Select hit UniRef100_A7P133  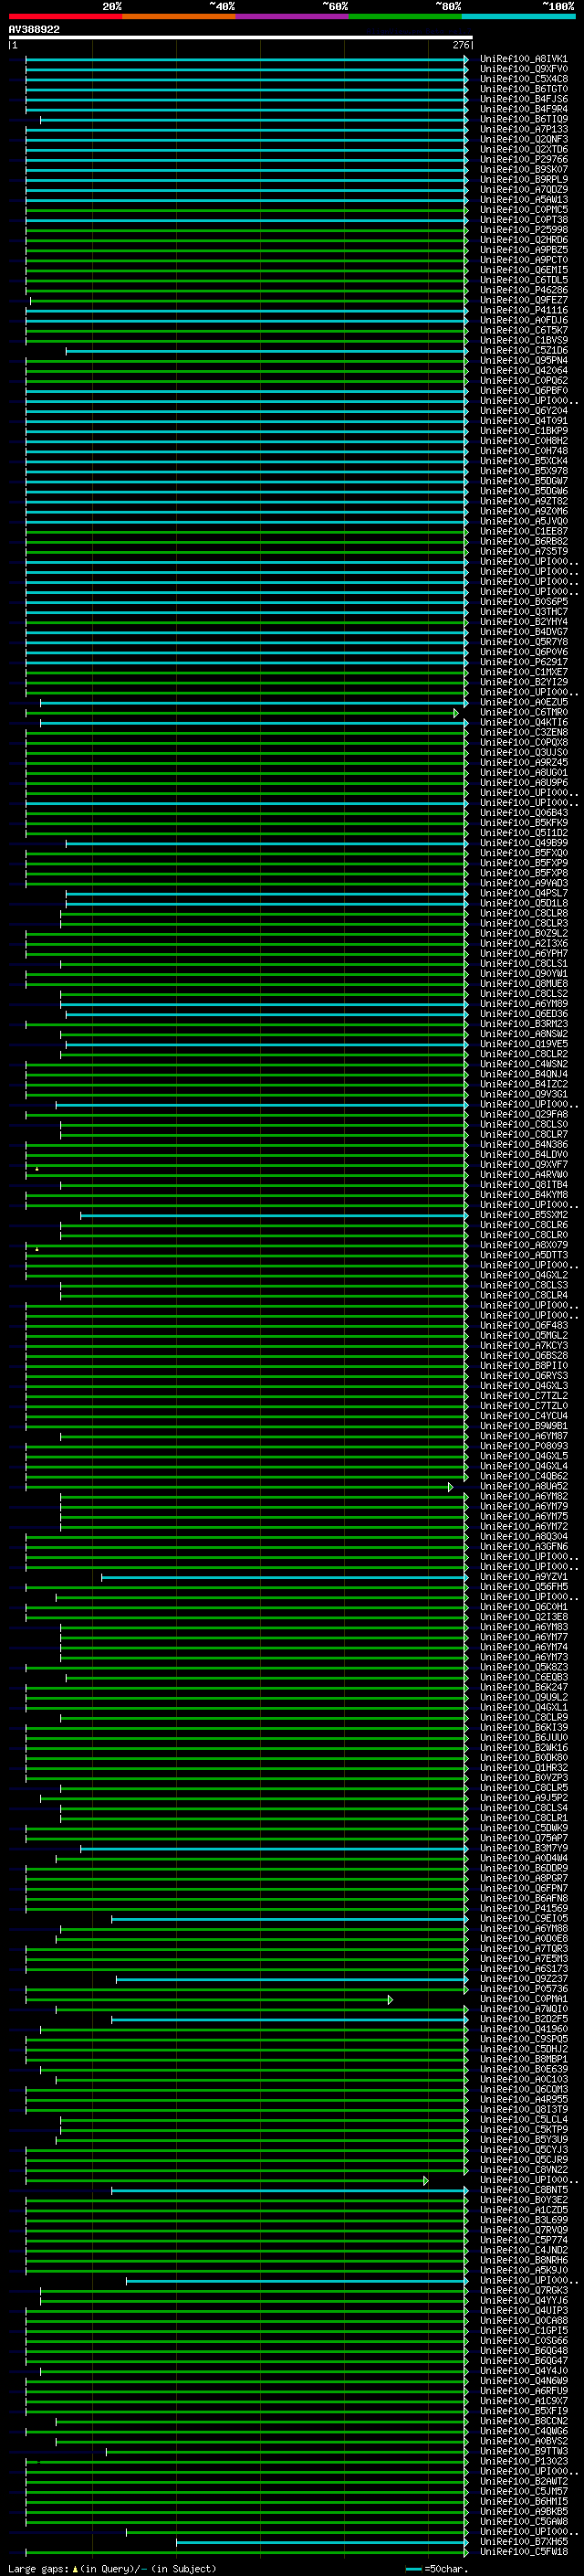click(x=524, y=129)
